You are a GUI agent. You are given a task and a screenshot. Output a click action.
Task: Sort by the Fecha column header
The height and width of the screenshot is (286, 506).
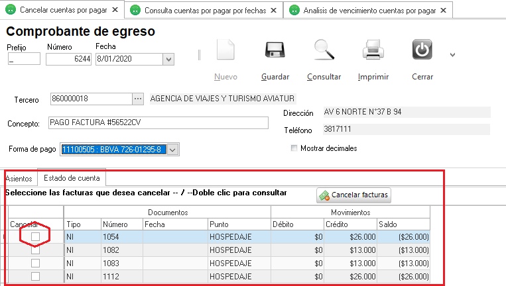click(175, 224)
